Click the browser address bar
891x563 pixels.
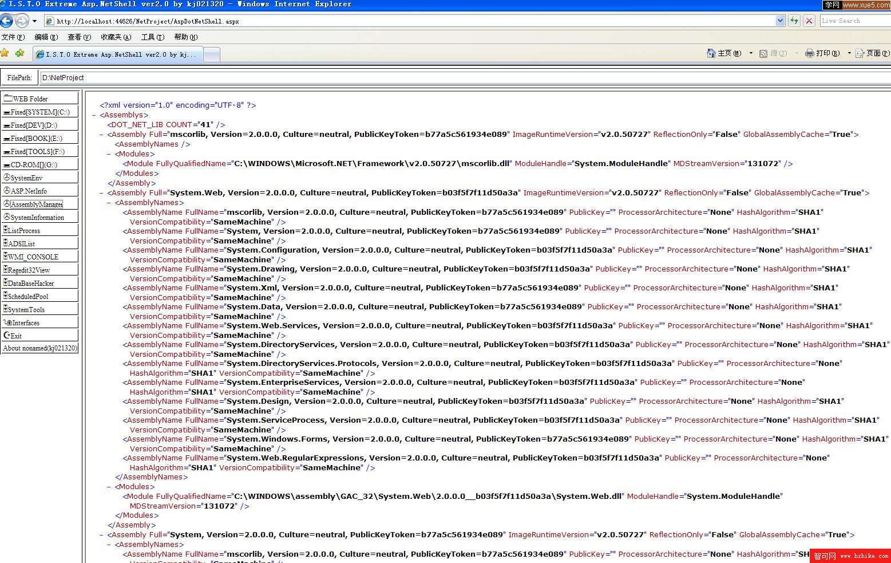[409, 21]
